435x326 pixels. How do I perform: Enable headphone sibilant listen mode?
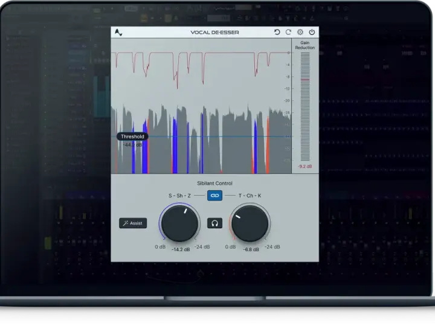214,223
